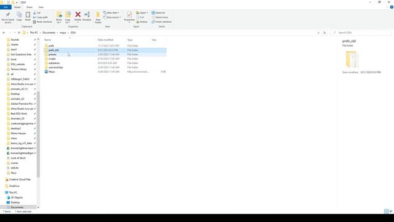Click the Select none button
The height and width of the screenshot is (222, 394).
(x=160, y=17)
